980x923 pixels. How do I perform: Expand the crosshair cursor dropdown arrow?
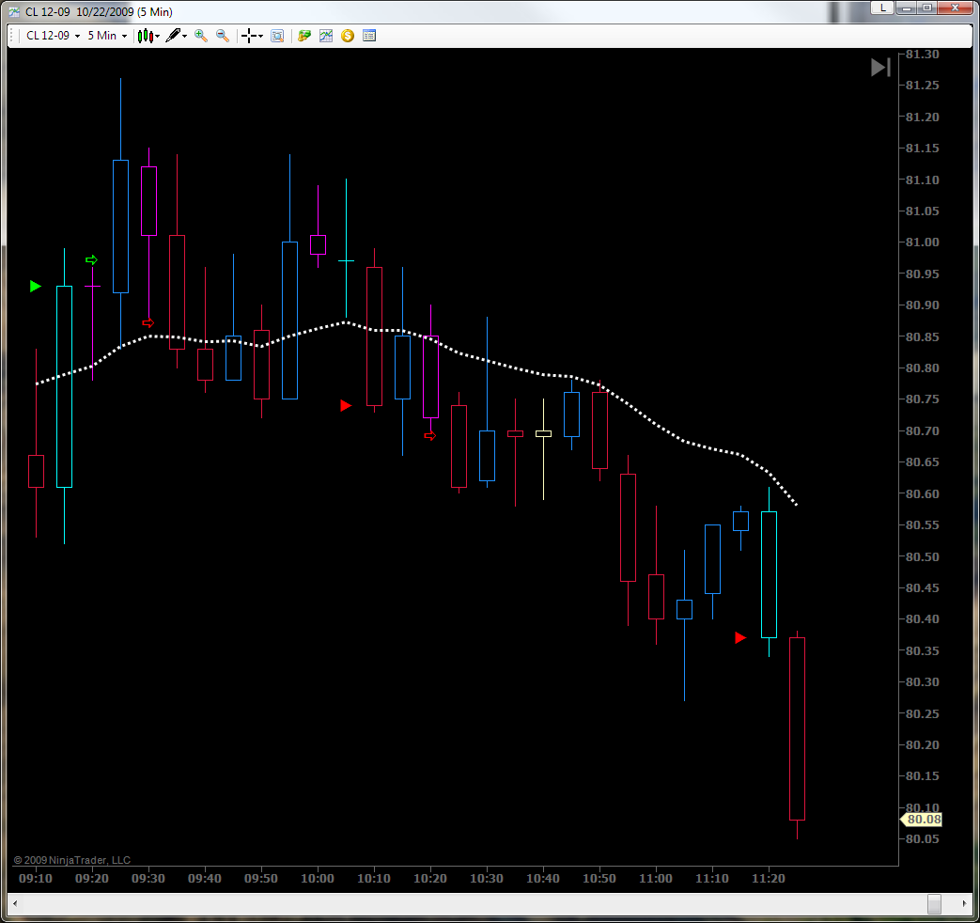coord(260,37)
